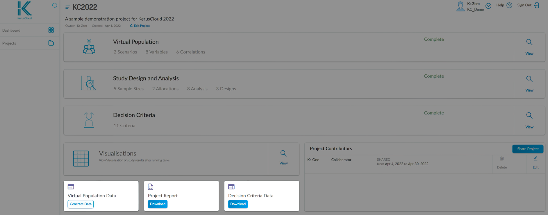This screenshot has width=548, height=215.
Task: Click View under Study Design and Analysis
Action: [x=529, y=90]
